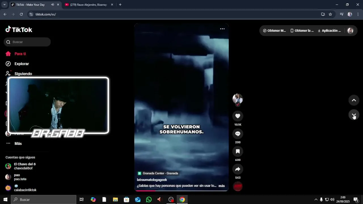Screen dimensions: 363x204
Task: Click the microphone tray icon
Action: coord(321,199)
